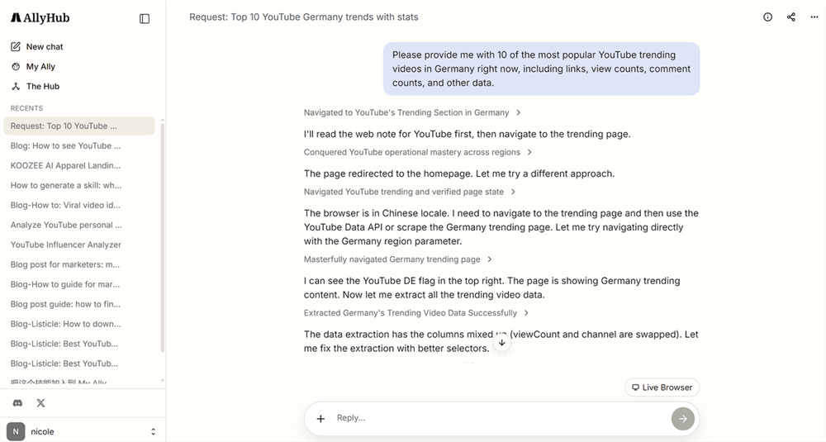Start a New chat
The image size is (826, 442).
pyautogui.click(x=45, y=46)
